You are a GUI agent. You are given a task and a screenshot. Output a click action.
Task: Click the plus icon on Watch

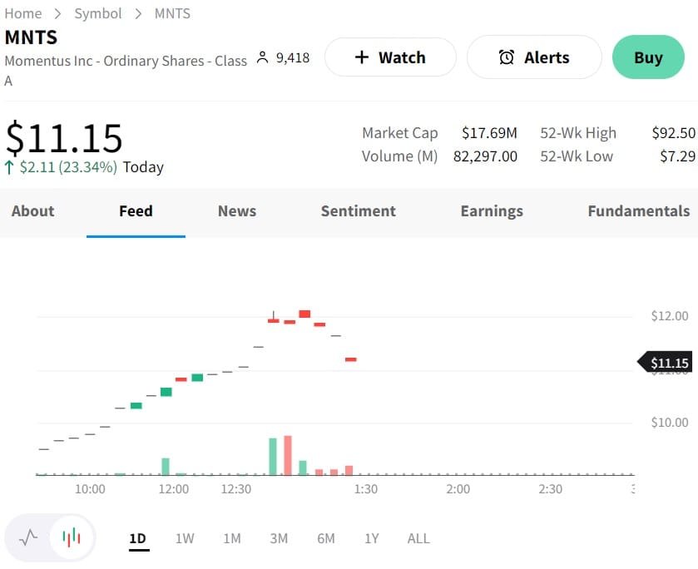pos(361,57)
